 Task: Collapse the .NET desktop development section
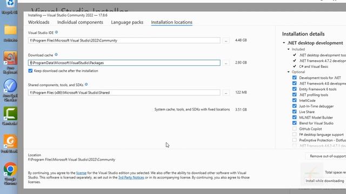click(284, 43)
